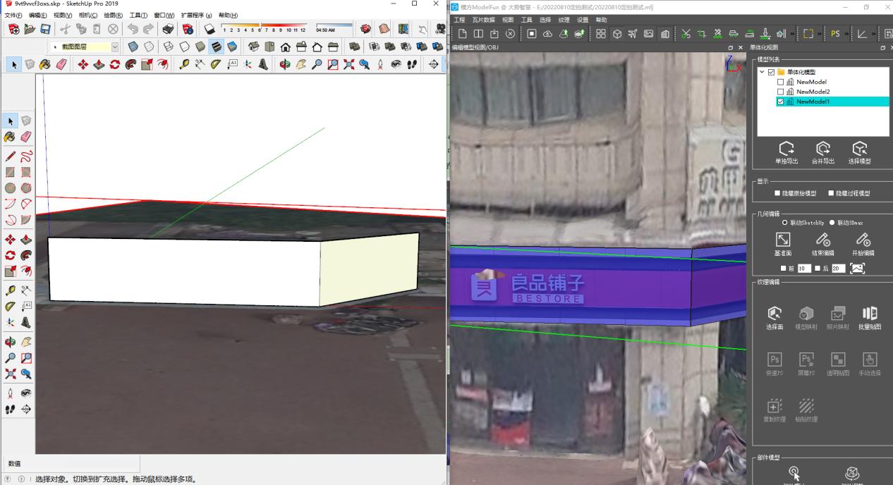Uncheck the NewModel1 checkbox
The image size is (893, 485).
pos(780,102)
